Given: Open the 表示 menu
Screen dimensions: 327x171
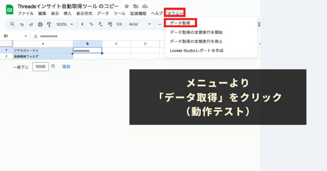Looking at the screenshot, I should coord(55,14).
